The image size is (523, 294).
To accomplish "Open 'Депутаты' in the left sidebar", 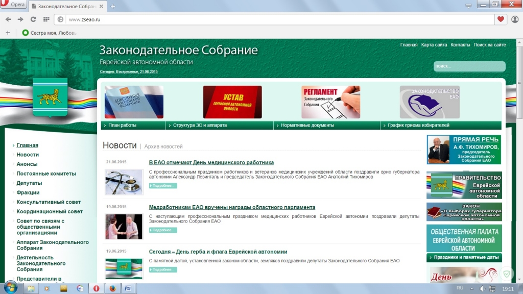I will (29, 183).
